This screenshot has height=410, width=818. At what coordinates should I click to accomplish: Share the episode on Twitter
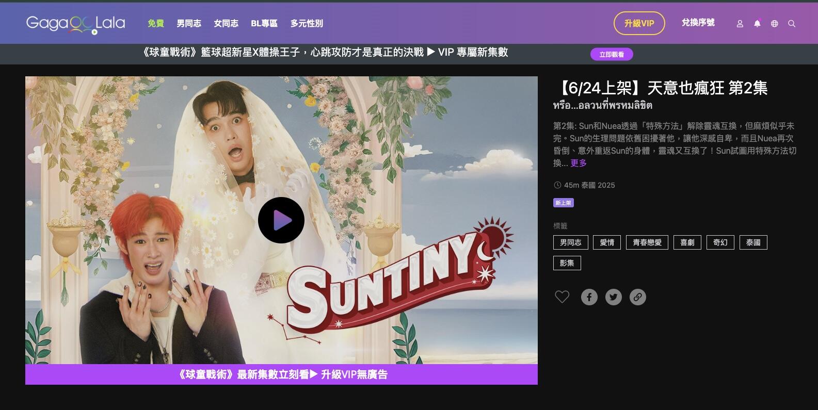tap(614, 297)
